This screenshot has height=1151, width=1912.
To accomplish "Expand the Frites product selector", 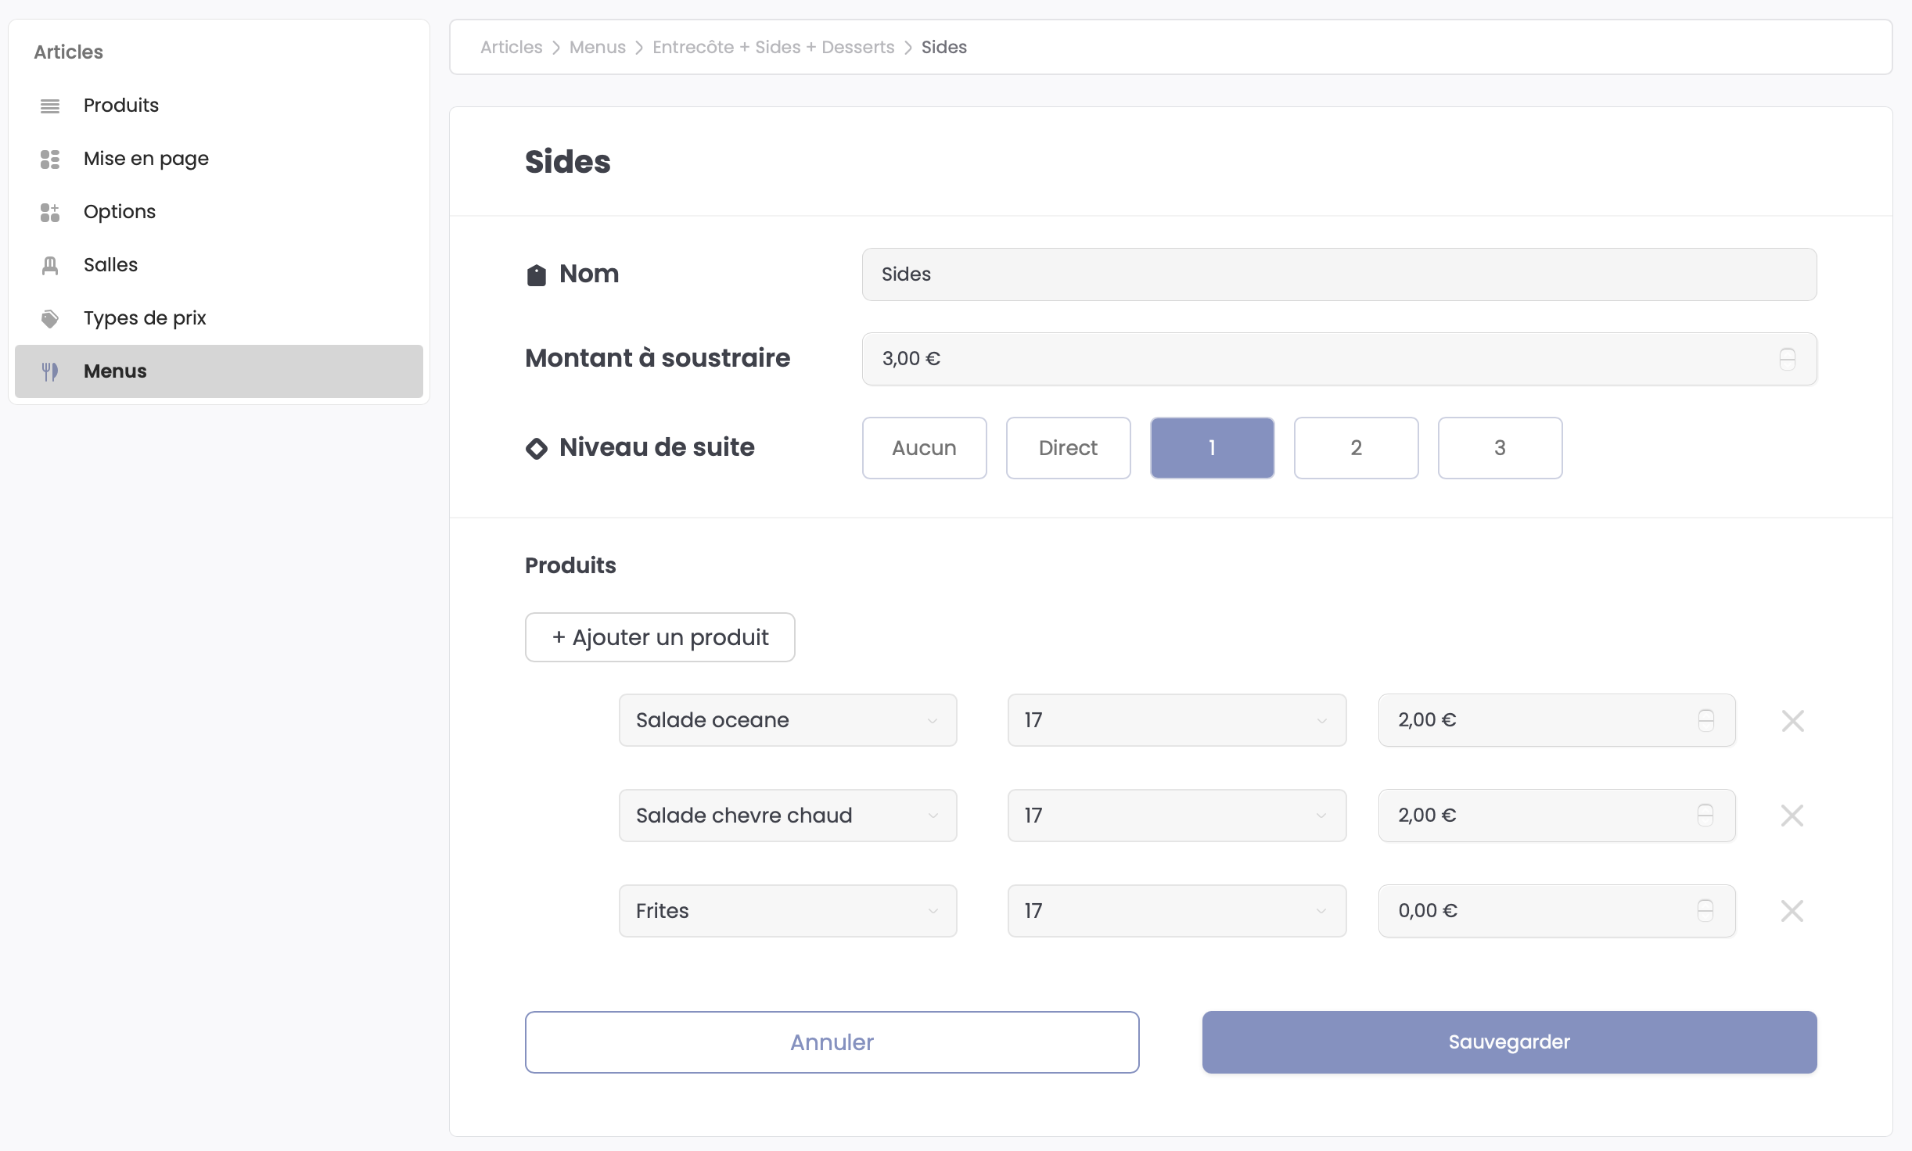I will coord(787,911).
